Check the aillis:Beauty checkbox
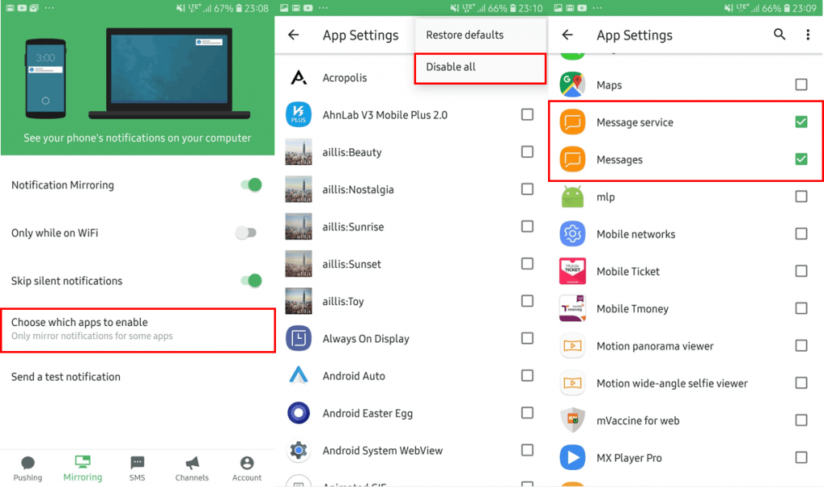Image resolution: width=824 pixels, height=487 pixels. [527, 152]
